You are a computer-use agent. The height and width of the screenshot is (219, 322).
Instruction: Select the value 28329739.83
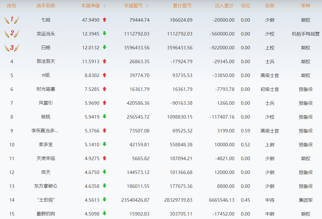pyautogui.click(x=178, y=200)
